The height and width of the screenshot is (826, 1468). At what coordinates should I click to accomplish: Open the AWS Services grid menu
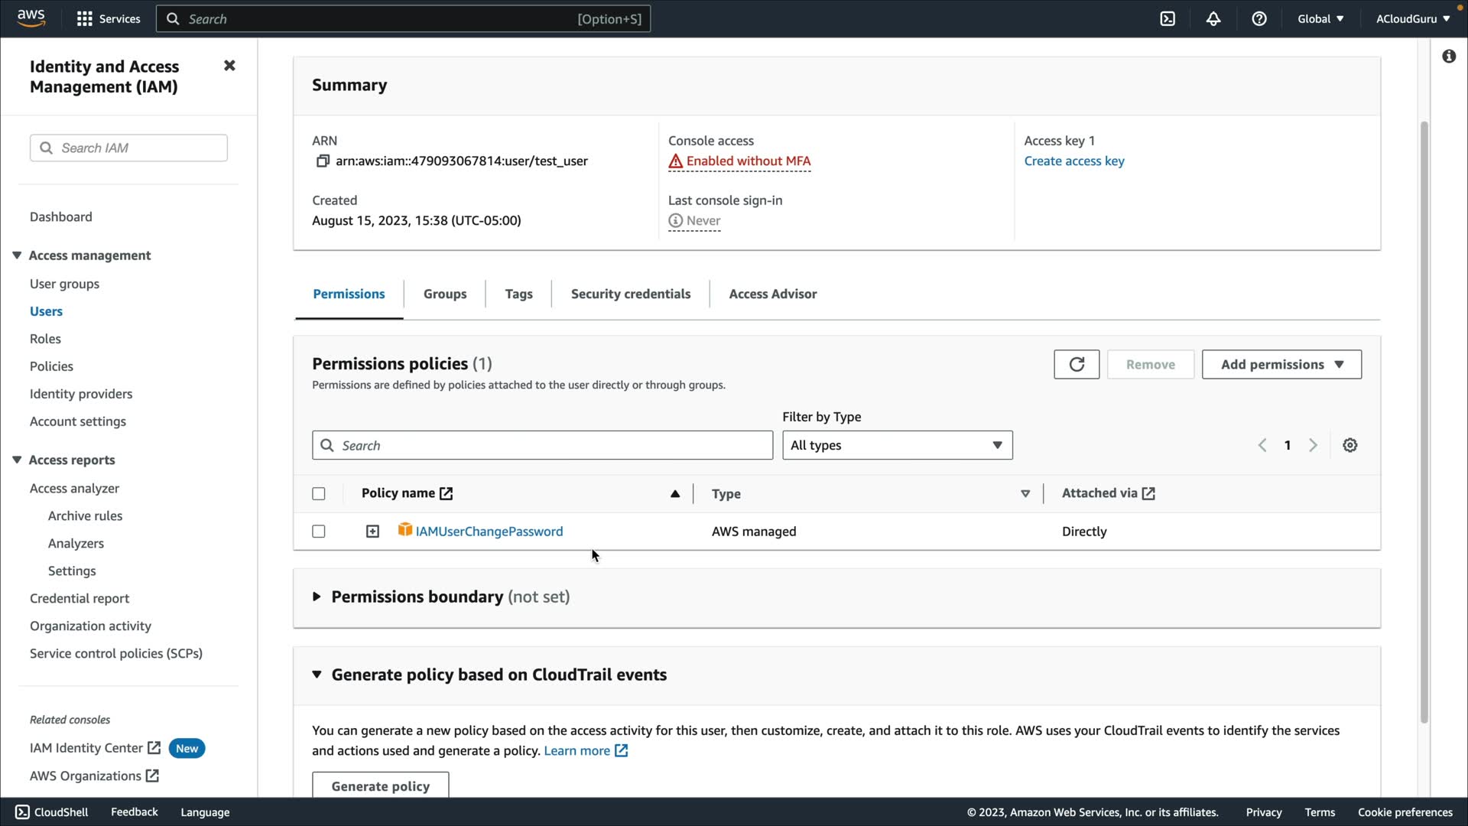(85, 19)
